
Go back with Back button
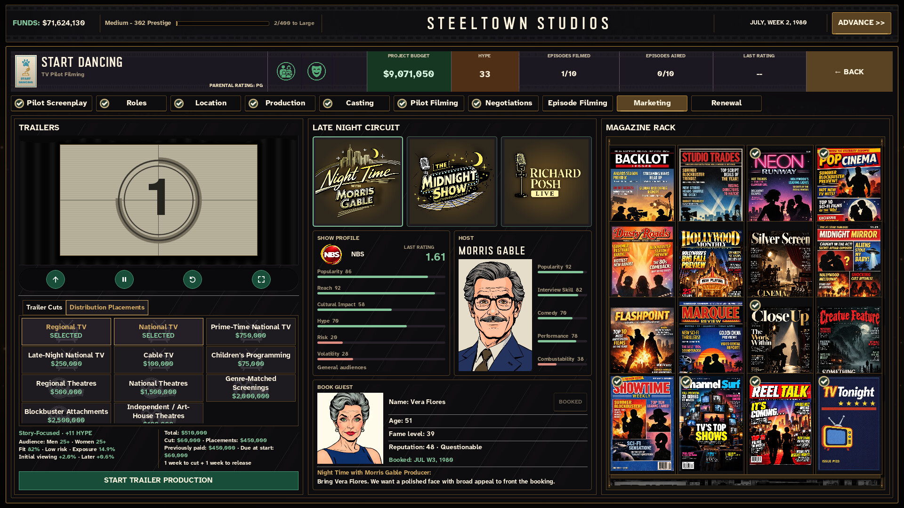pos(849,72)
